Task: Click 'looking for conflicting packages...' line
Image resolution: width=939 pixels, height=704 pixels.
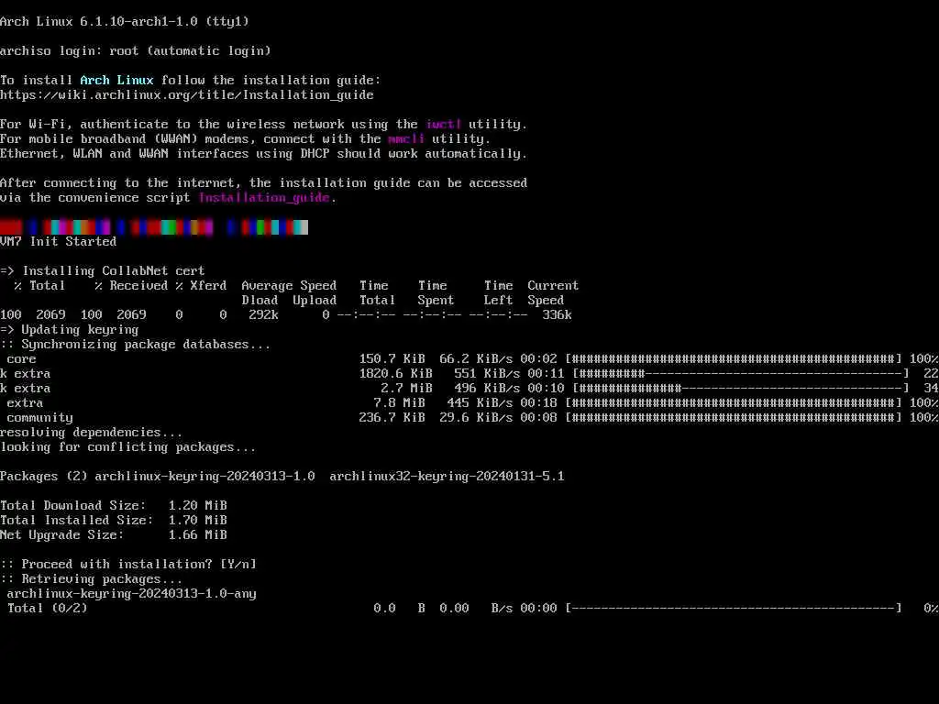Action: [128, 447]
